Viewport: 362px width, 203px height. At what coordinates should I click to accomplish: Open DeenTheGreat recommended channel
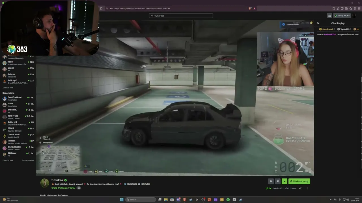[18, 98]
